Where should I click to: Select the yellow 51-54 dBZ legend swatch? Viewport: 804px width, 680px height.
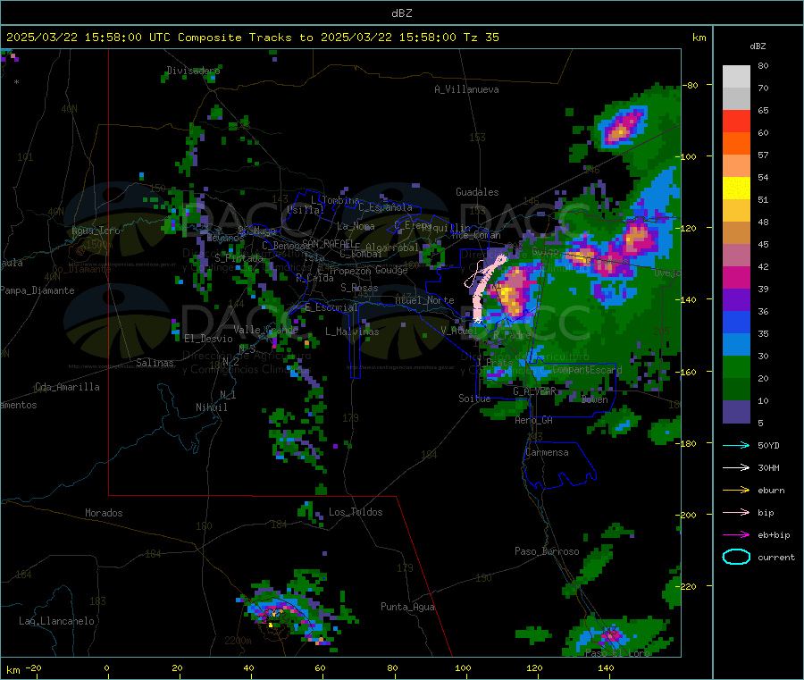point(736,189)
